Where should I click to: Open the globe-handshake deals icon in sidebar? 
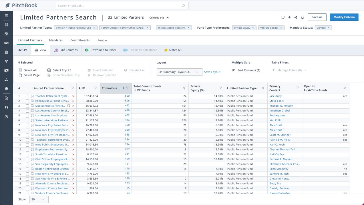coord(6,34)
